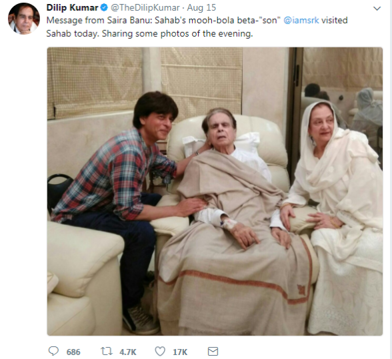
Task: Open the Aug 15 timestamp permalink
Action: tap(201, 8)
